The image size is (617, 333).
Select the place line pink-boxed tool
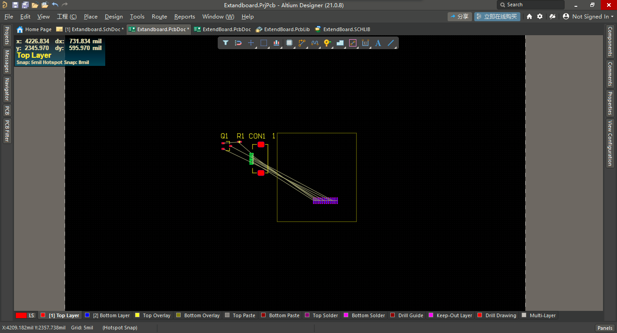(353, 43)
